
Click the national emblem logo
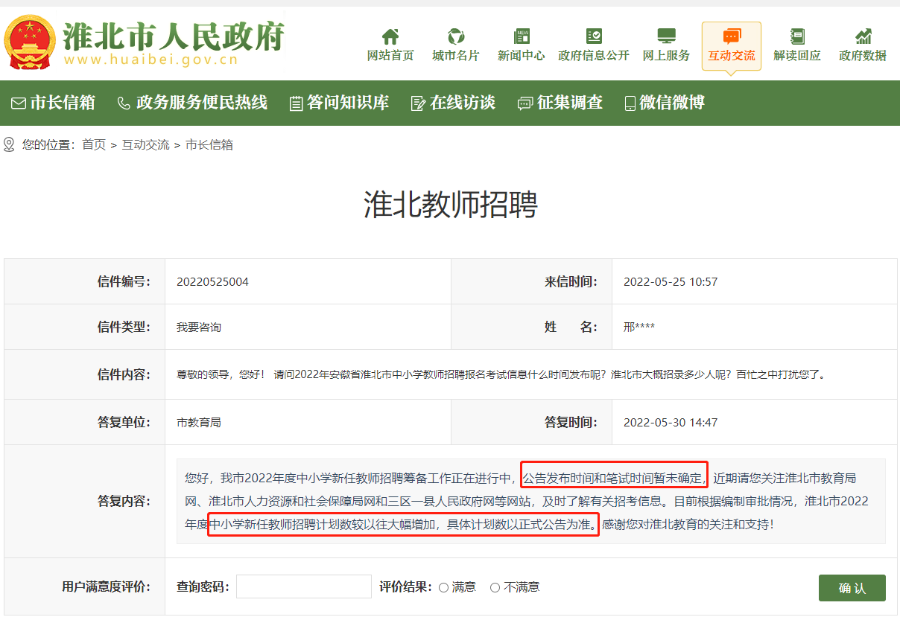[29, 42]
